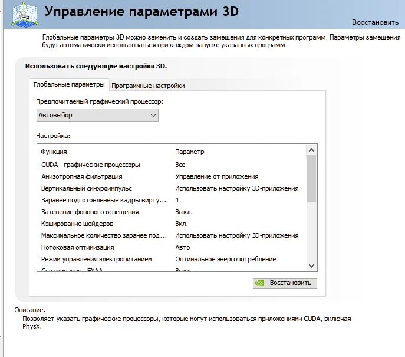Click the 3D settings header icon
This screenshot has width=405, height=357.
click(25, 14)
